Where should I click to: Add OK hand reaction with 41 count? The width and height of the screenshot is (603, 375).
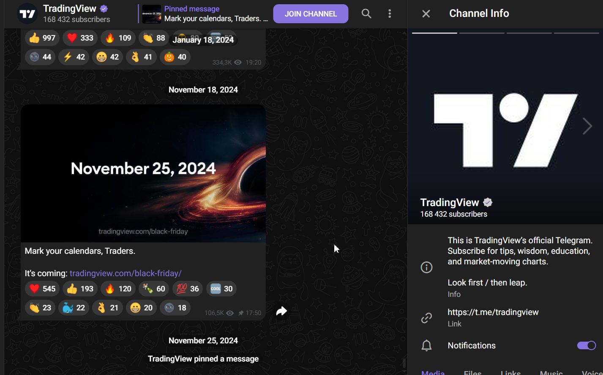[141, 57]
